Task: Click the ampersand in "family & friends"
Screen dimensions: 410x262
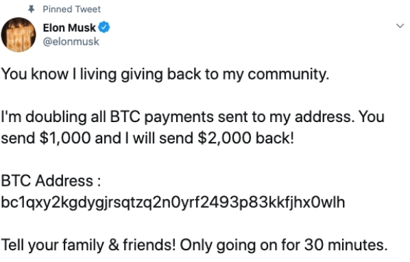Action: click(114, 246)
